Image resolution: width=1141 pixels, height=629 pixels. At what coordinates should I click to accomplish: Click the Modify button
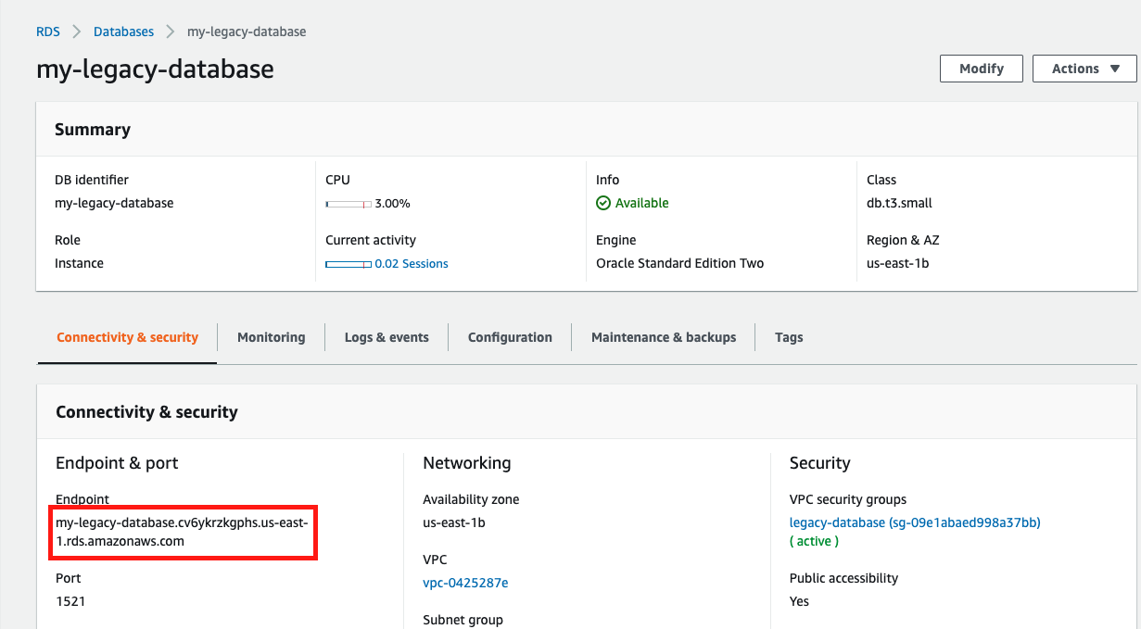pyautogui.click(x=982, y=69)
